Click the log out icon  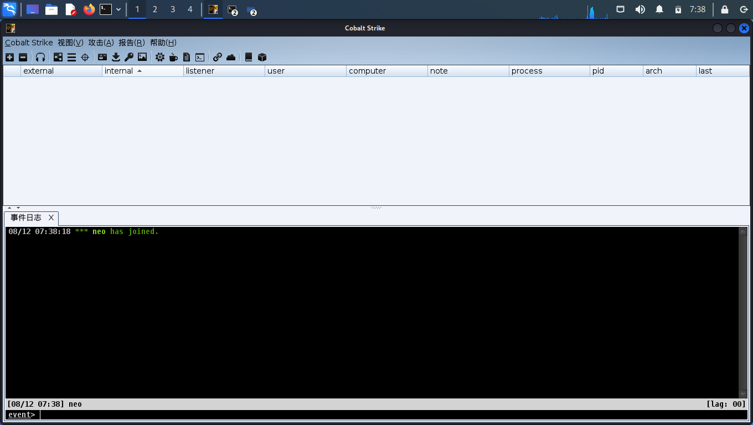(x=744, y=9)
